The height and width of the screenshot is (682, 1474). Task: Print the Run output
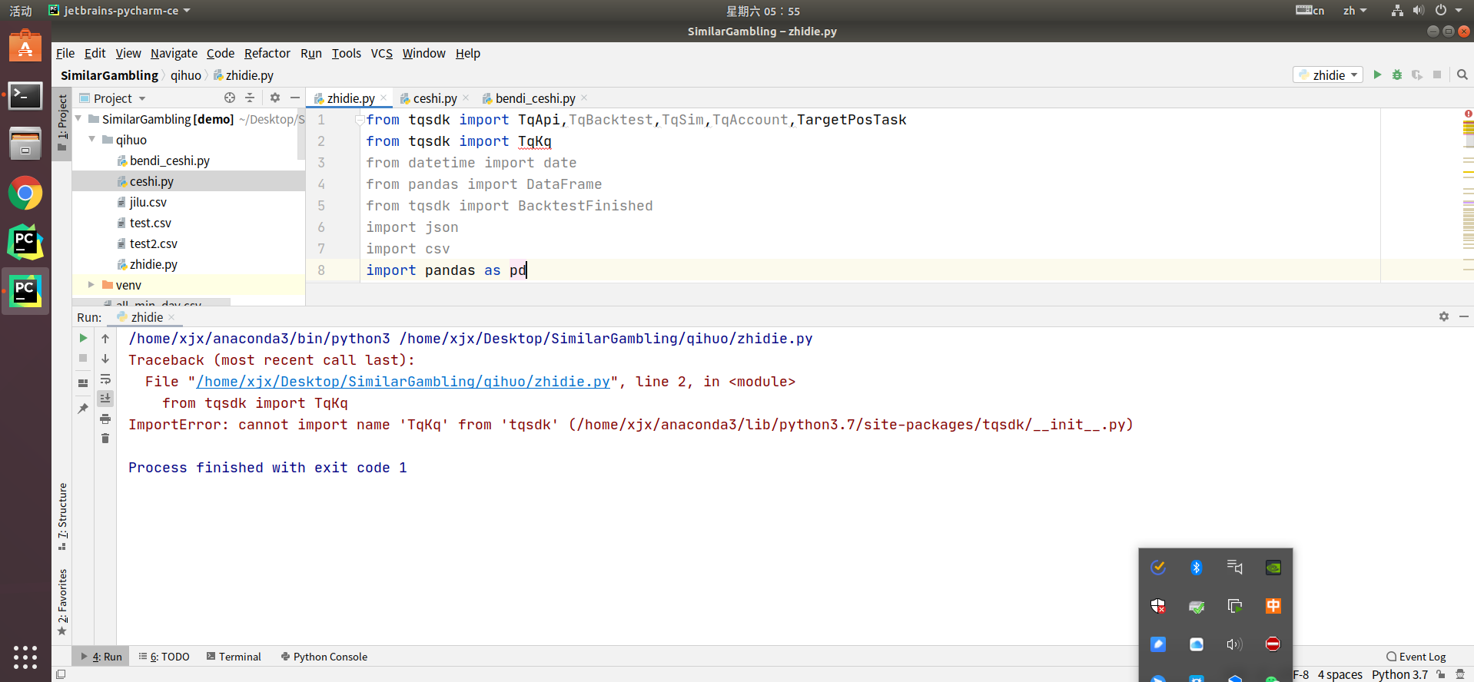coord(105,419)
